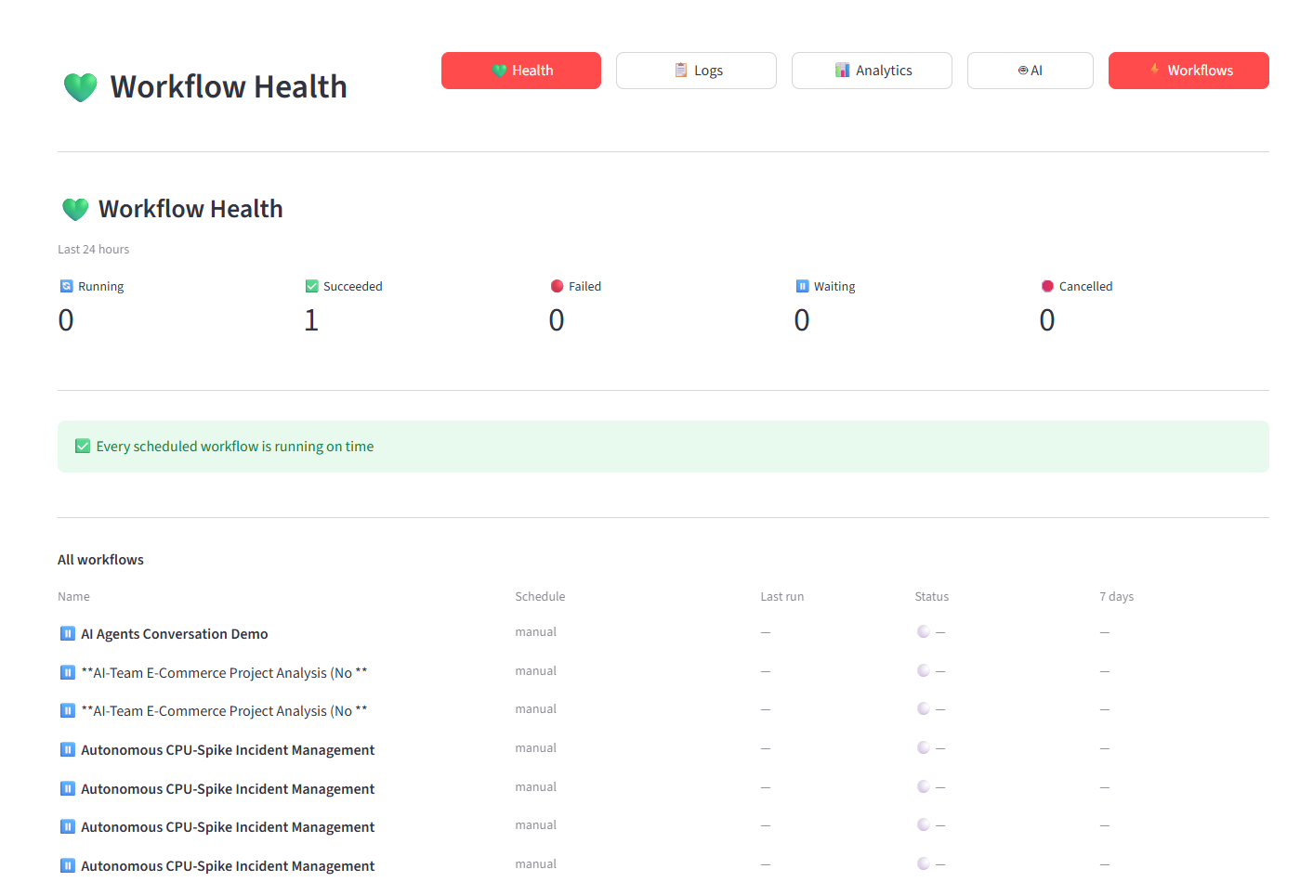Click the Status column header
This screenshot has width=1300, height=882.
pos(931,597)
